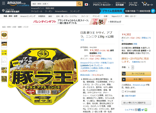The image size is (156, 113).
Task: Select the second product thumbnail image
Action: point(4,44)
